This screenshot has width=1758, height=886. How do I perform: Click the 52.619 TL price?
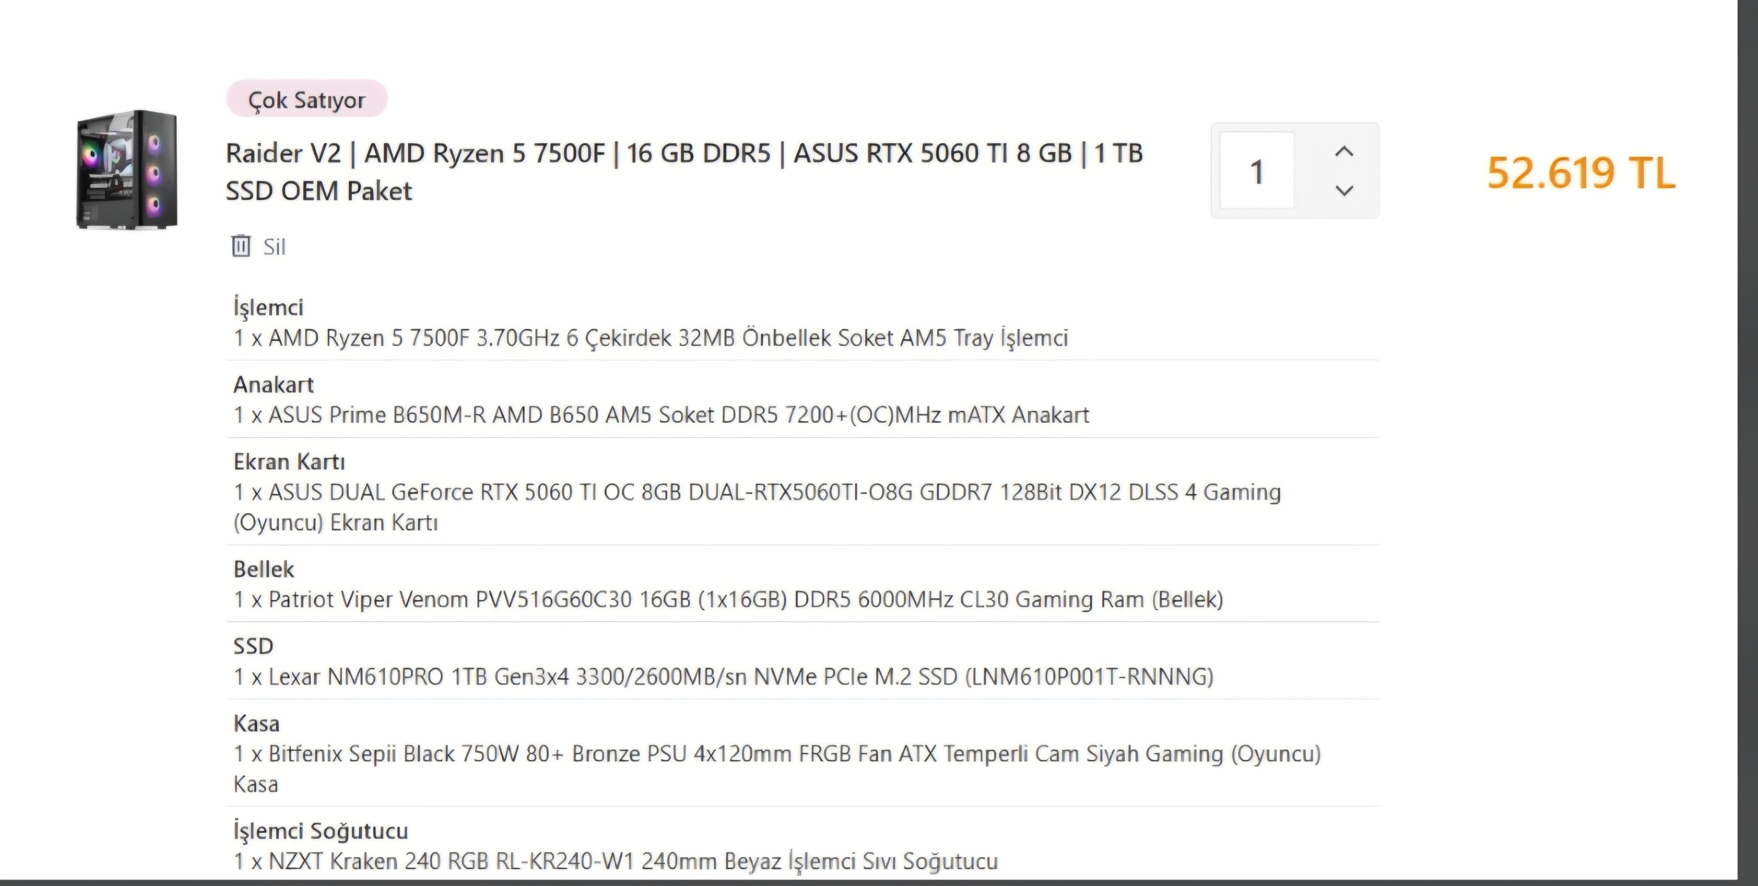click(x=1580, y=172)
